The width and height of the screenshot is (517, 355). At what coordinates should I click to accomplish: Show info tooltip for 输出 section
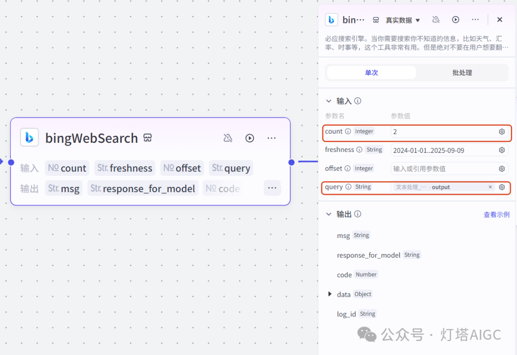(358, 214)
